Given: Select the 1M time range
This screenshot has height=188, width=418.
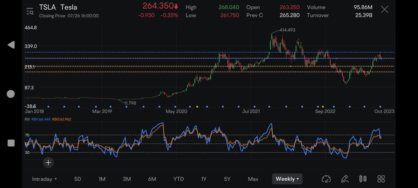Looking at the screenshot, I should 102,179.
